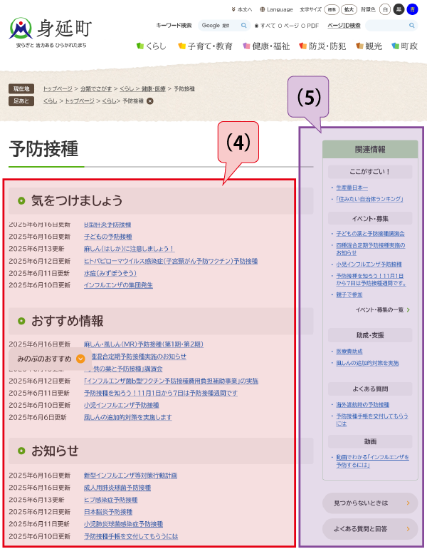Image resolution: width=427 pixels, height=559 pixels.
Task: Select the ページ search scope radio
Action: [x=280, y=26]
